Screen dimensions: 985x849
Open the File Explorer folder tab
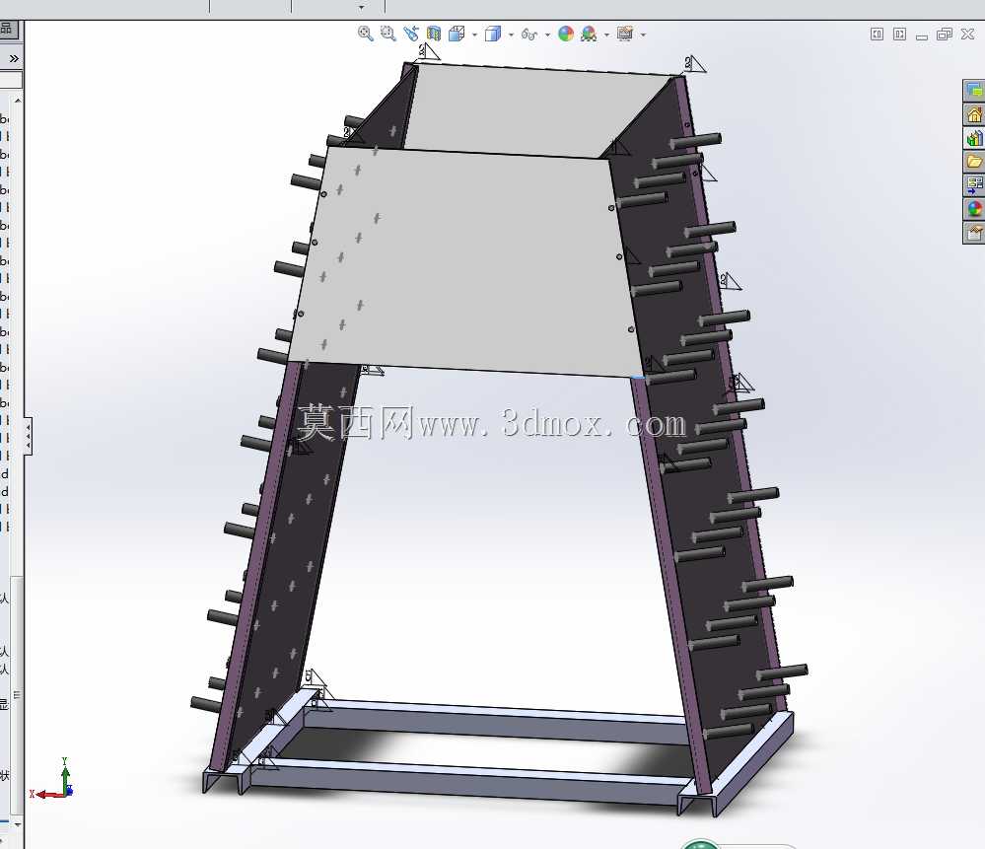point(974,162)
